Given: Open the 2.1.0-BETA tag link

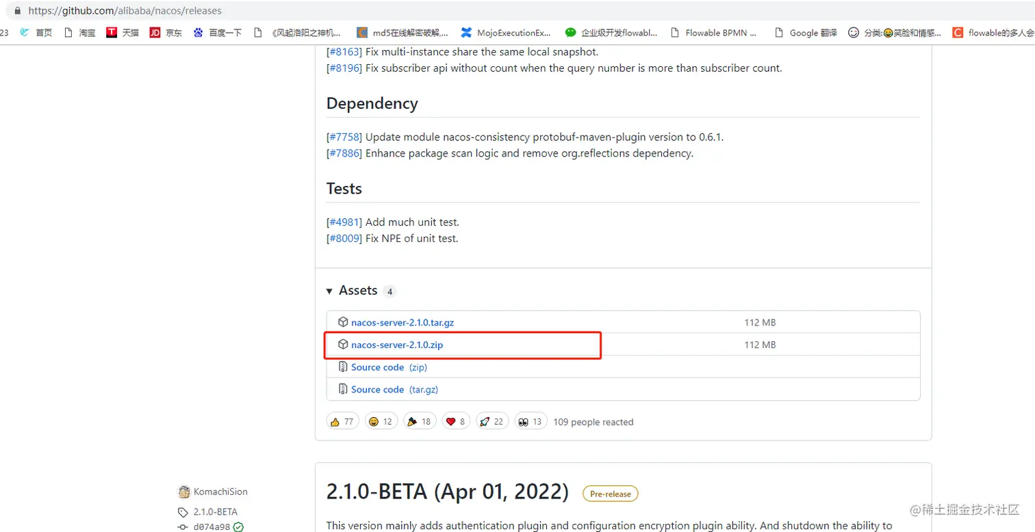Looking at the screenshot, I should (x=215, y=511).
